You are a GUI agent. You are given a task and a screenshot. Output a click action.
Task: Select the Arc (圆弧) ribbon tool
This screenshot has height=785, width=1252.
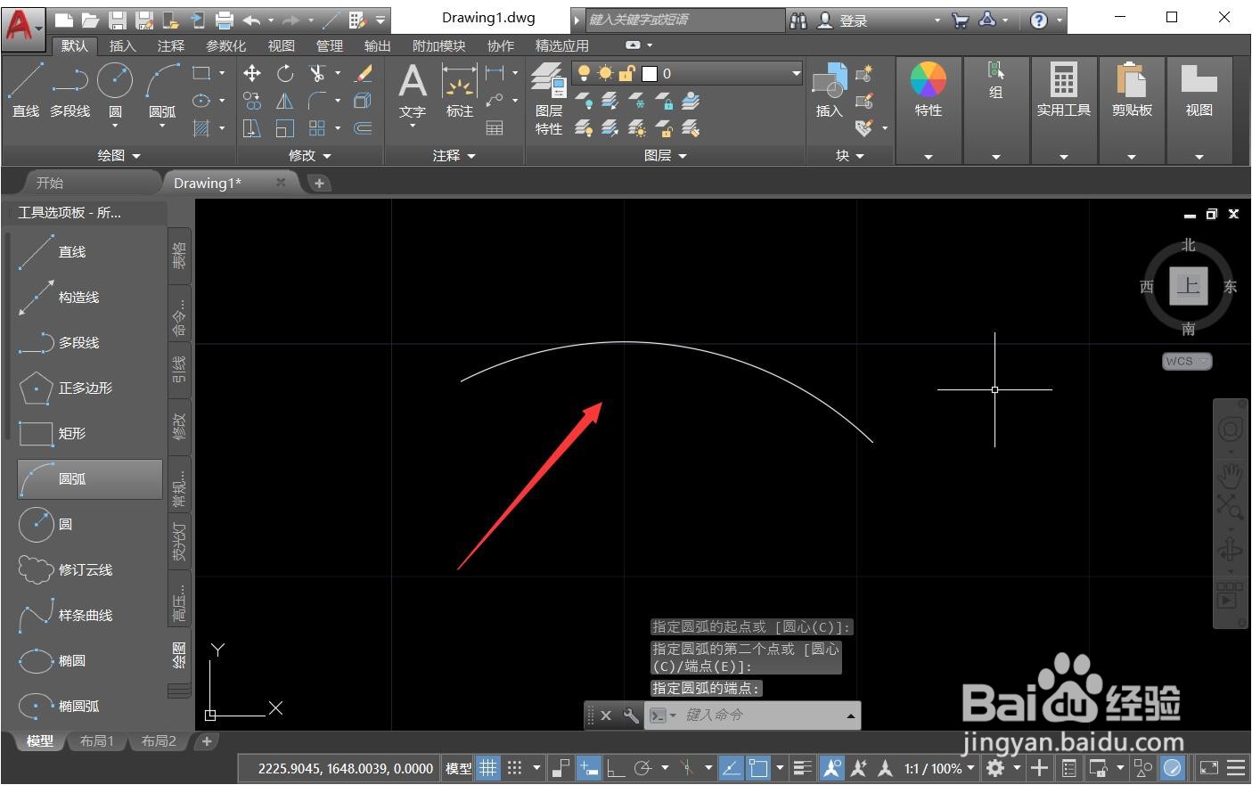click(x=162, y=91)
